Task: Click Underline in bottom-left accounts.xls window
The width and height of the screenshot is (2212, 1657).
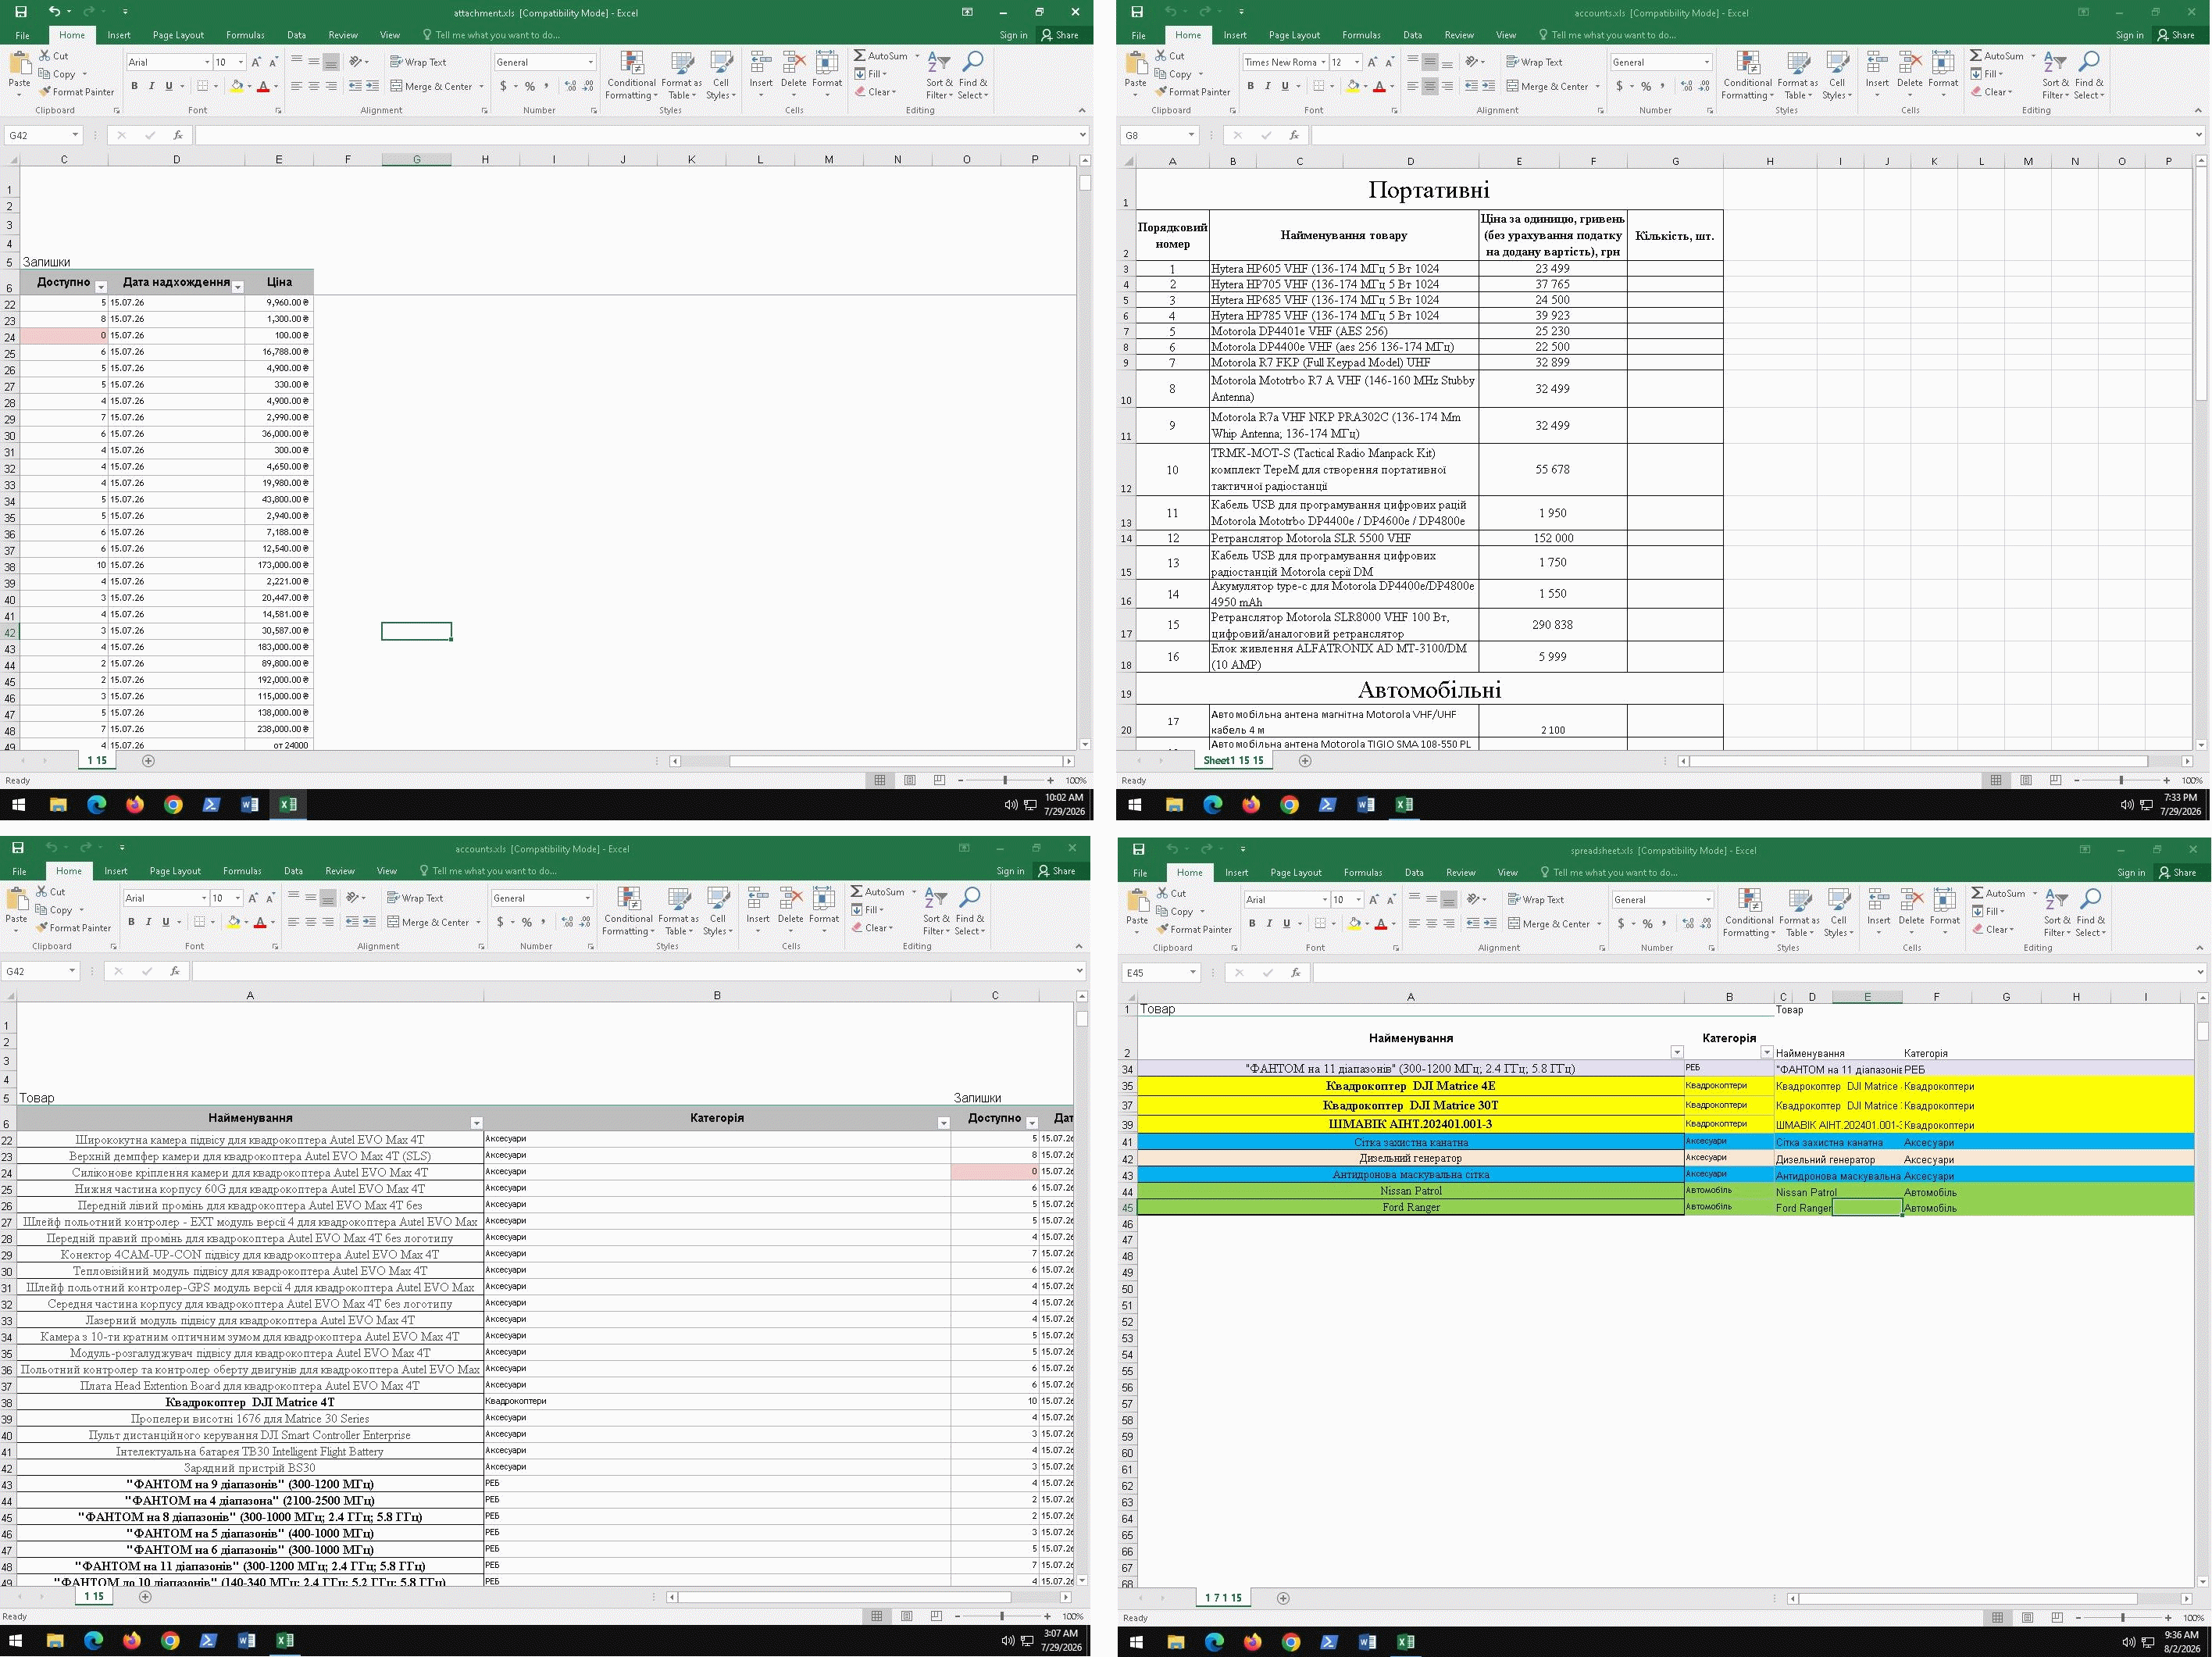Action: tap(165, 922)
